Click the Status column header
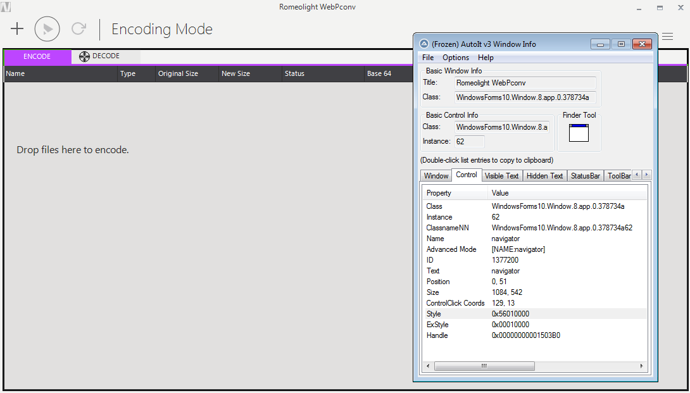Image resolution: width=690 pixels, height=393 pixels. point(323,73)
